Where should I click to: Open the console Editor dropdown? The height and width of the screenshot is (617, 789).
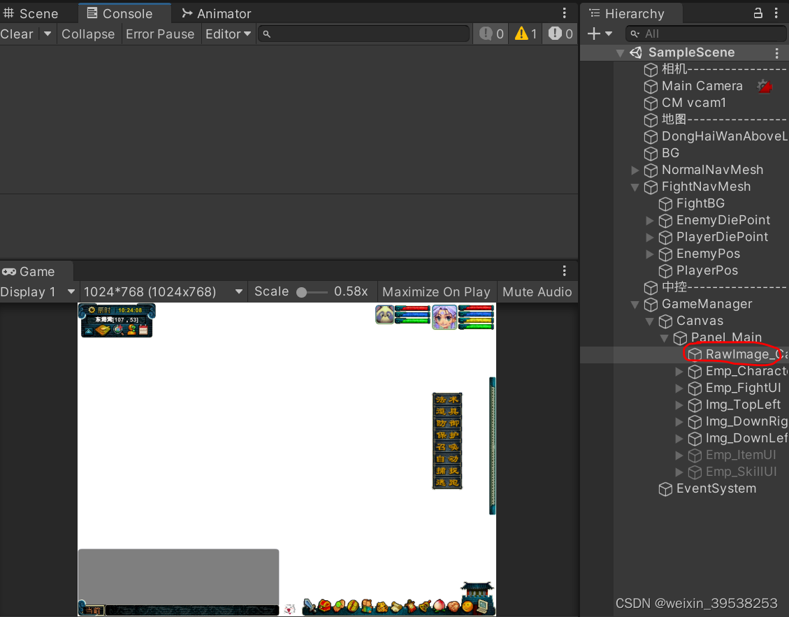tap(228, 34)
